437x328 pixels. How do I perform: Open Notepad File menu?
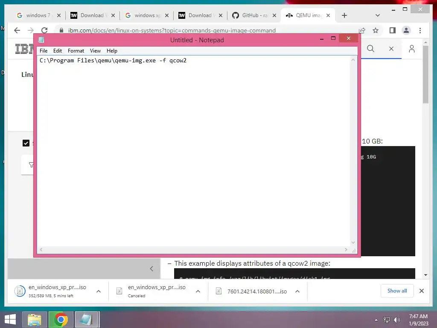(44, 51)
